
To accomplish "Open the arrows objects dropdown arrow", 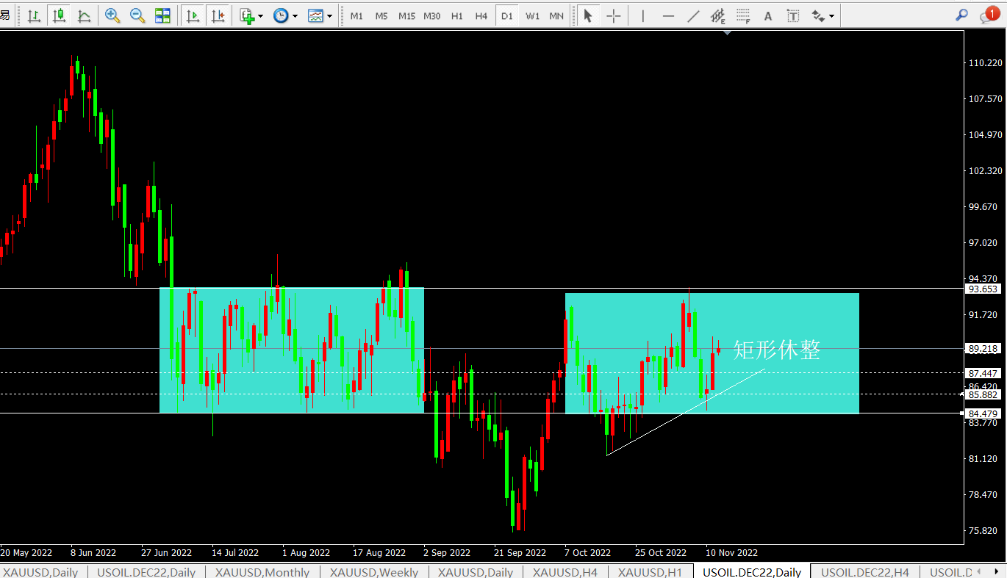I will (x=831, y=16).
